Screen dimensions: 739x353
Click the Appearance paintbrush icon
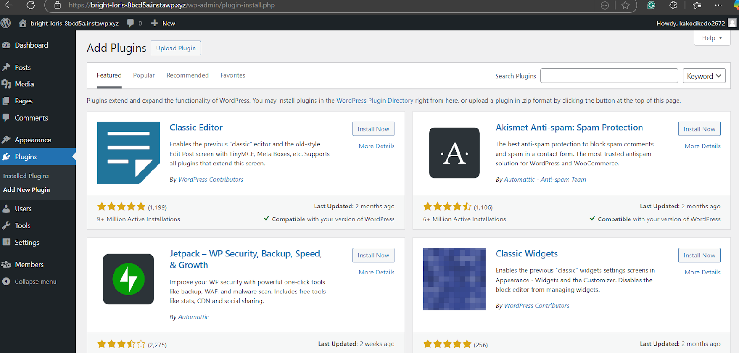click(x=6, y=140)
